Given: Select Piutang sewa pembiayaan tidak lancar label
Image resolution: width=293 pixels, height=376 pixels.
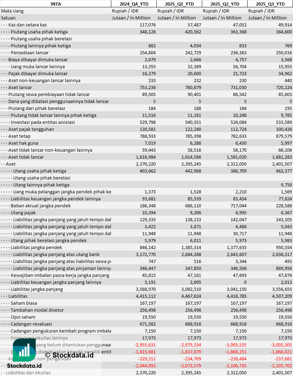Looking at the screenshot, I should point(49,95).
